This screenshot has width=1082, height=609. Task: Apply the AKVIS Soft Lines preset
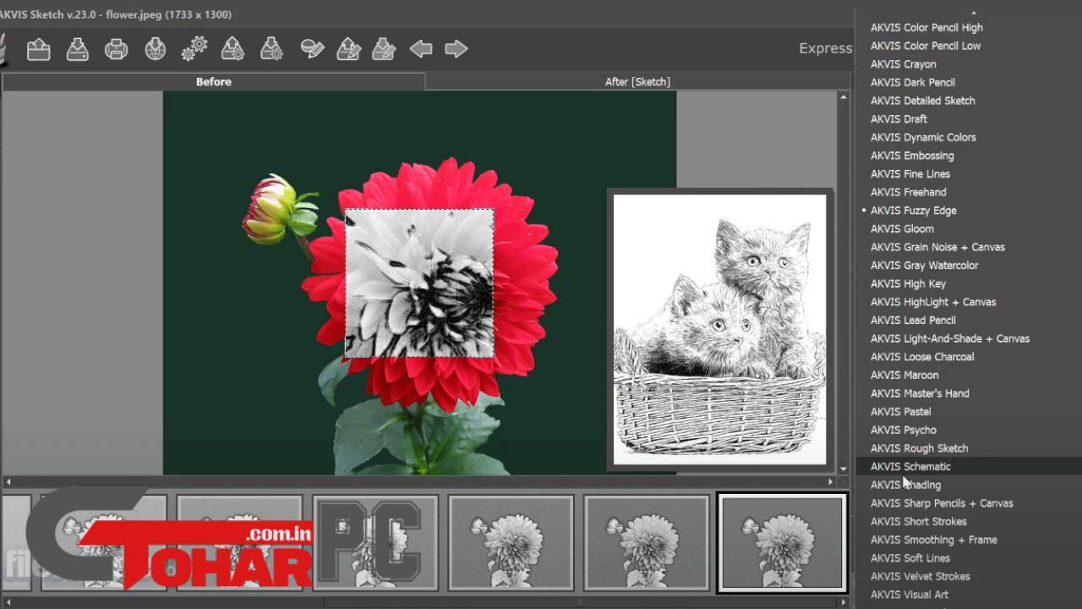pos(910,558)
